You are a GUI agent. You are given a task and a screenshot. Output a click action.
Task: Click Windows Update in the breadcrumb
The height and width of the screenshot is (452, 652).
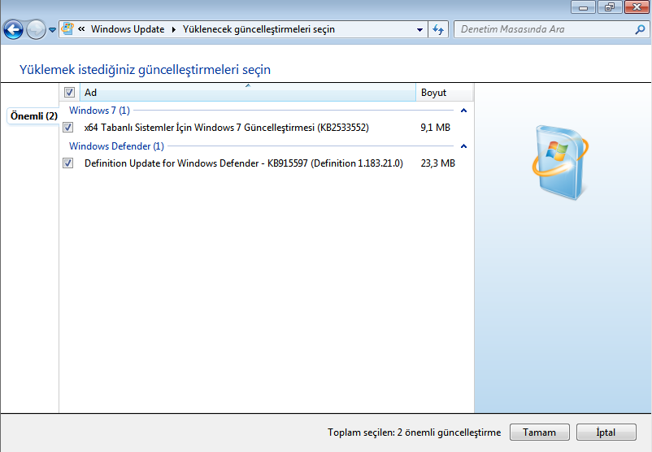[x=127, y=29]
